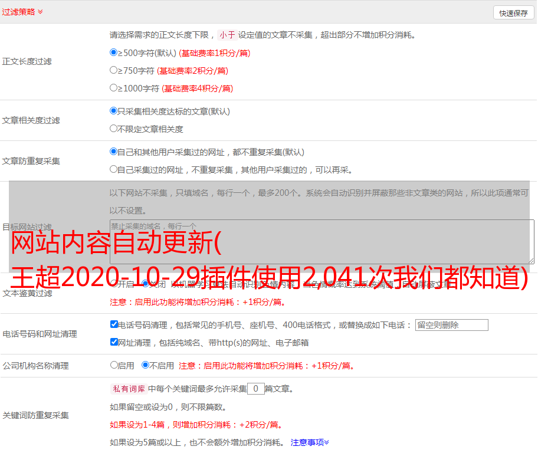
Task: Click the 关键词防重复采集 label
Action: pyautogui.click(x=35, y=415)
